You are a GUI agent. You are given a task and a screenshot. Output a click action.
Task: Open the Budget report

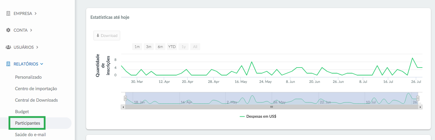pos(22,111)
